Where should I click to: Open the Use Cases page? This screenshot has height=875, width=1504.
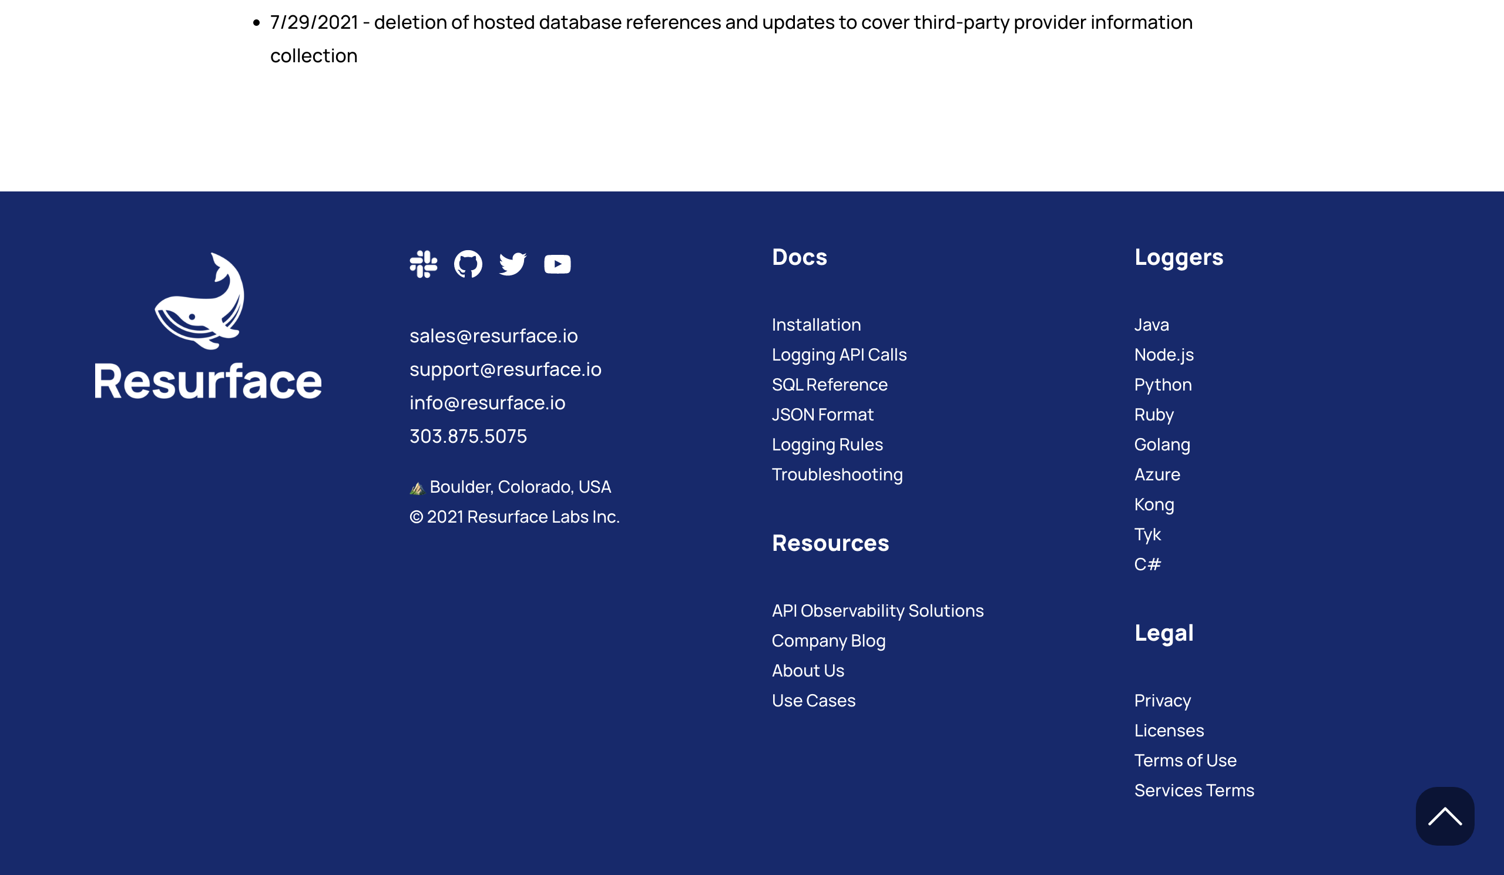(x=814, y=700)
